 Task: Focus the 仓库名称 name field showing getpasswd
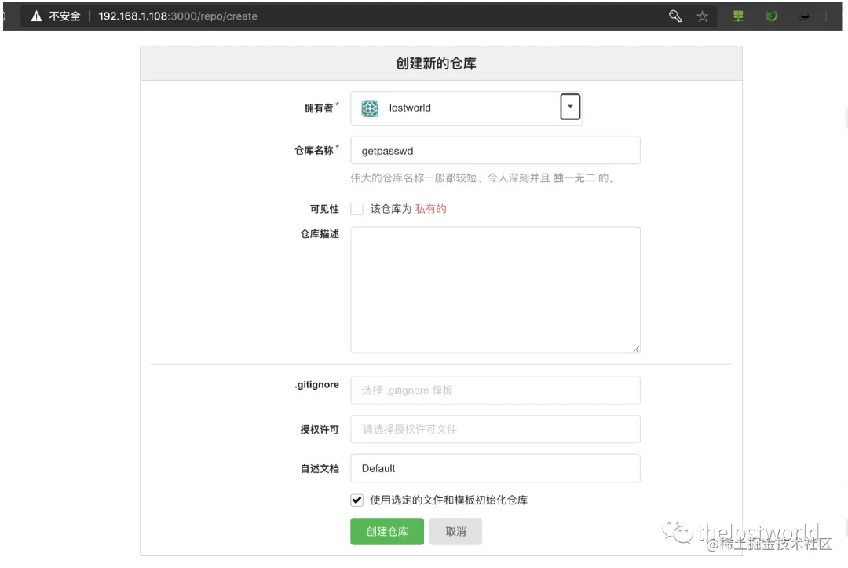495,150
